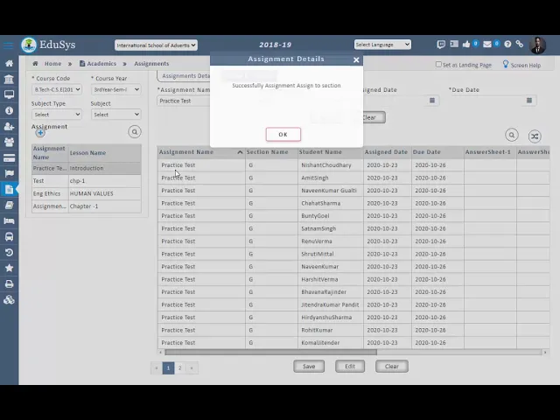Screen dimensions: 560x420
Task: Open the Due Date calendar icon
Action: (x=529, y=101)
